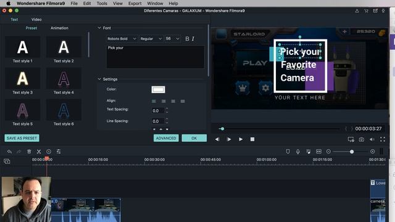
Task: Open the text Color swatch
Action: (x=158, y=89)
